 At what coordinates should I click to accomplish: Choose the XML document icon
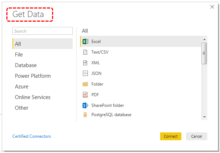click(85, 63)
